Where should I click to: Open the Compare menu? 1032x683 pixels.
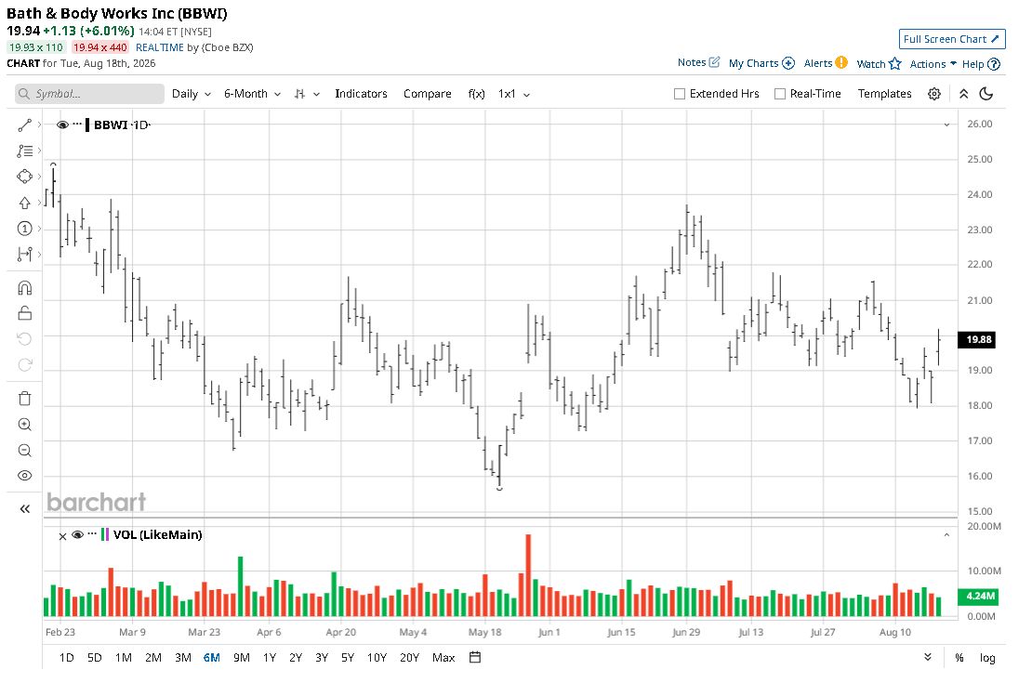(x=427, y=94)
